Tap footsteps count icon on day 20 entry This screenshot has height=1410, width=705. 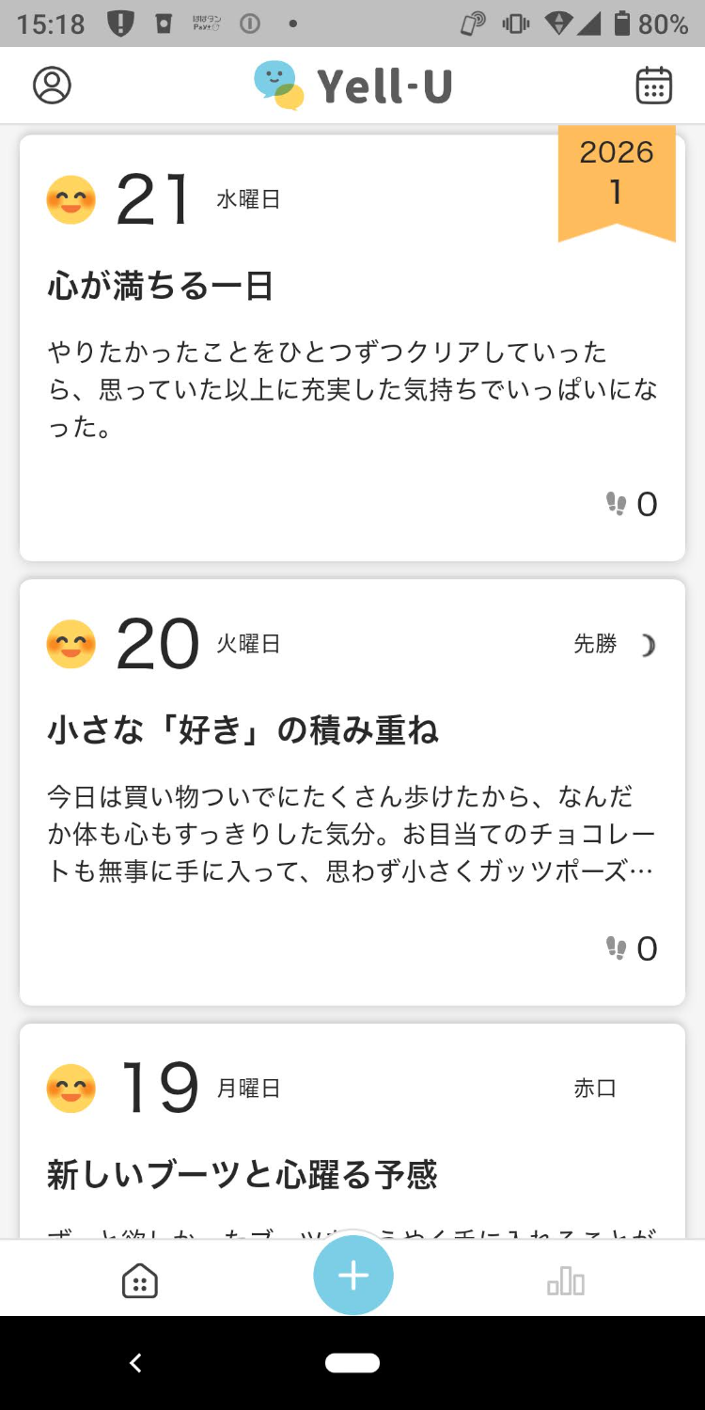tap(617, 948)
